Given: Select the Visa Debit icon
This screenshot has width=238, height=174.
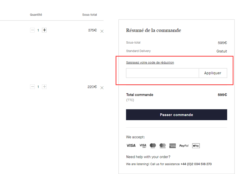Looking at the screenshot, I should click(x=143, y=145).
